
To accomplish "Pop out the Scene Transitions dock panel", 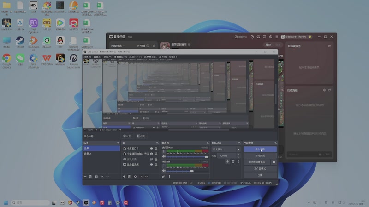I will 239,143.
